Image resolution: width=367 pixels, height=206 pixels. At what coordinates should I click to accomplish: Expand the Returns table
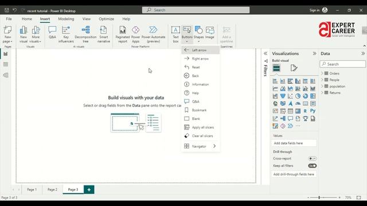coord(322,93)
